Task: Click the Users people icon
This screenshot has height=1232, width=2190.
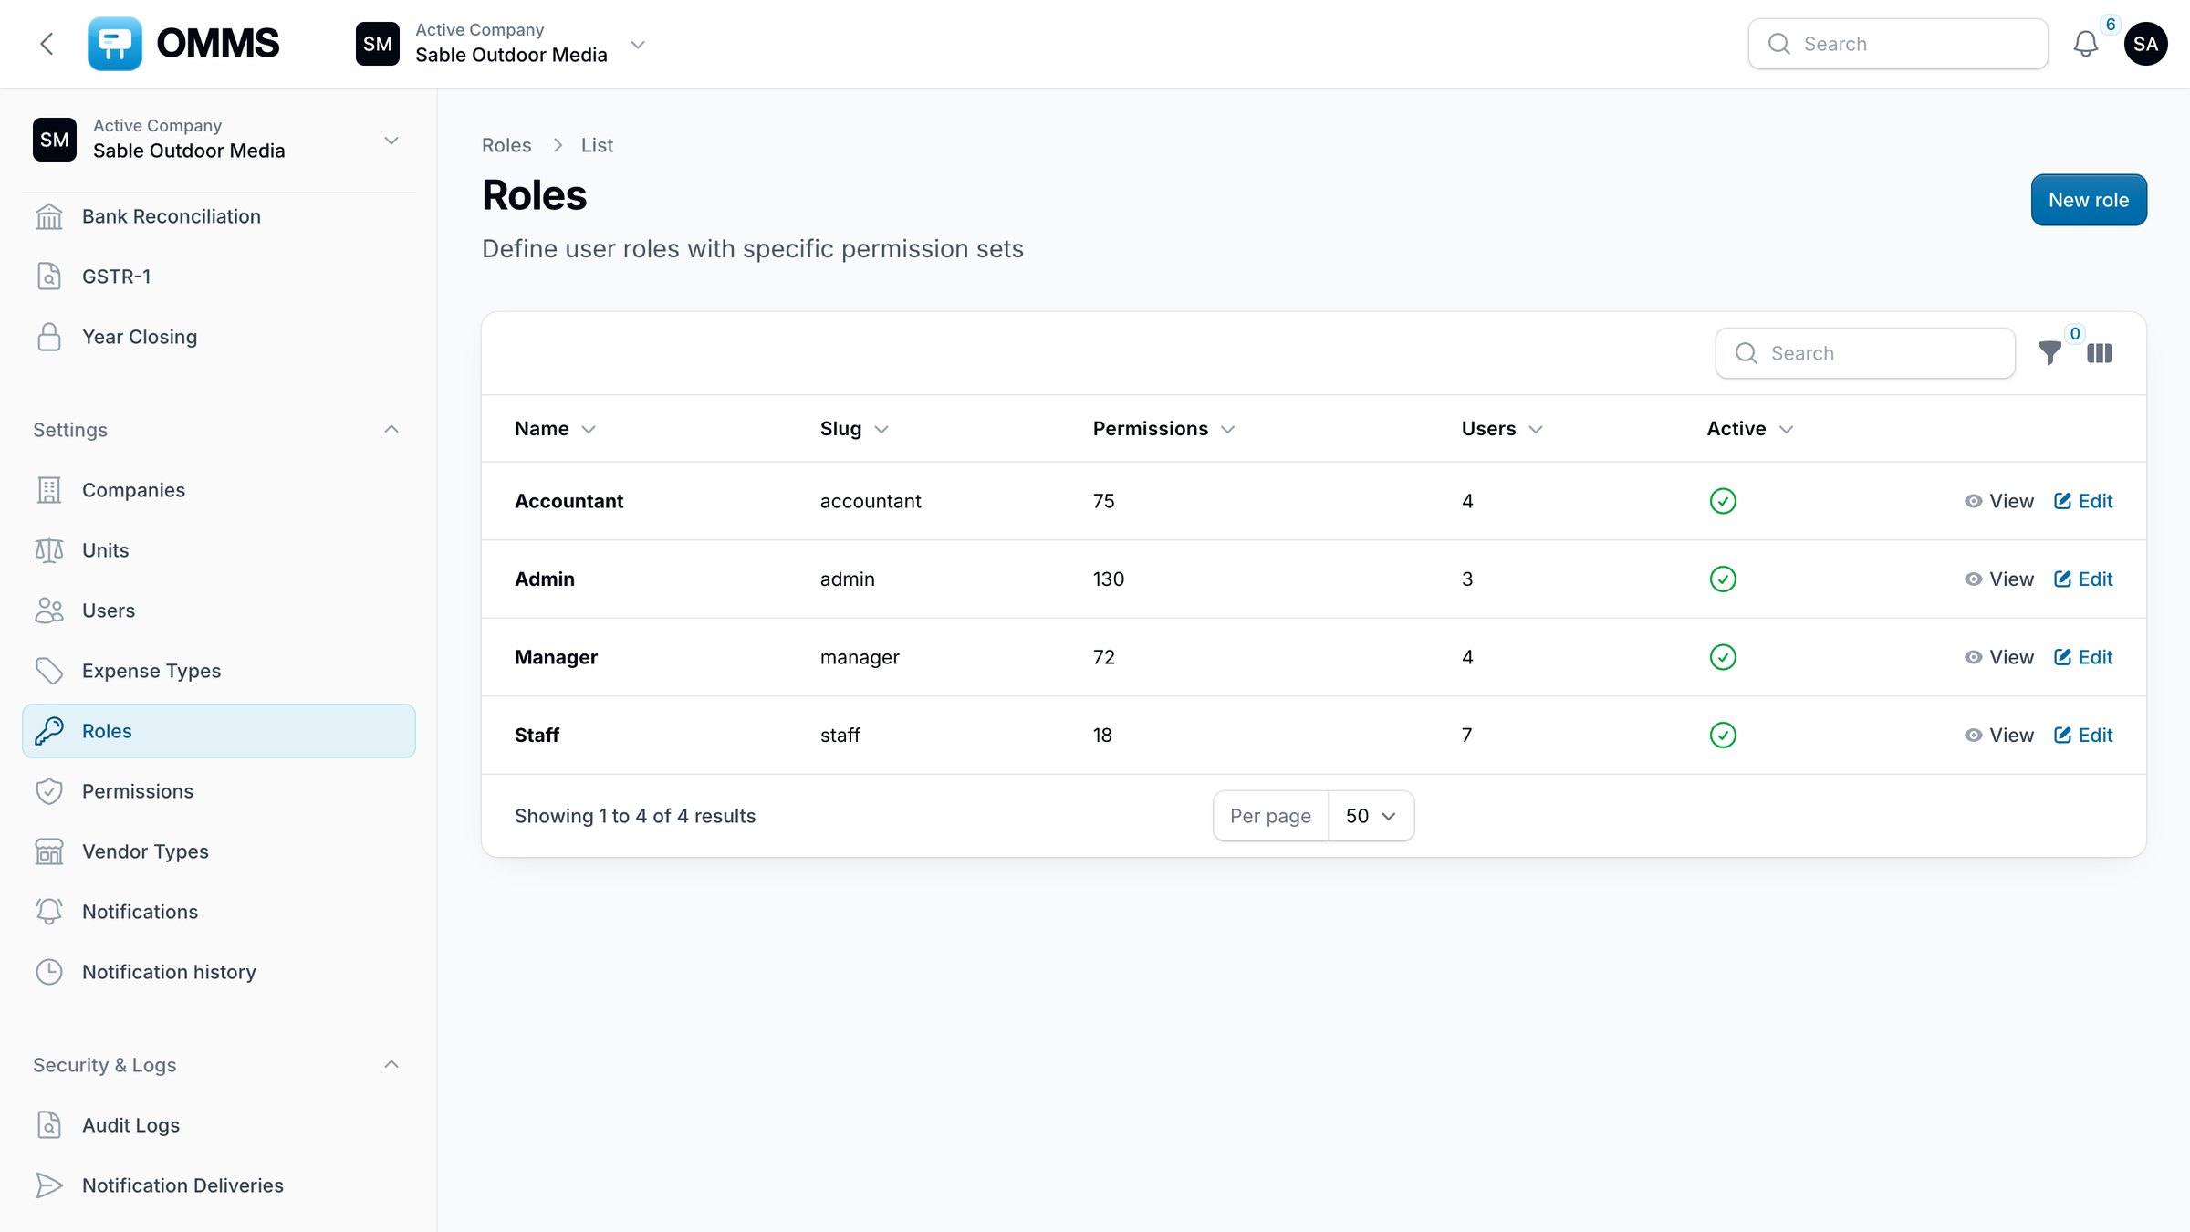Action: coord(49,611)
